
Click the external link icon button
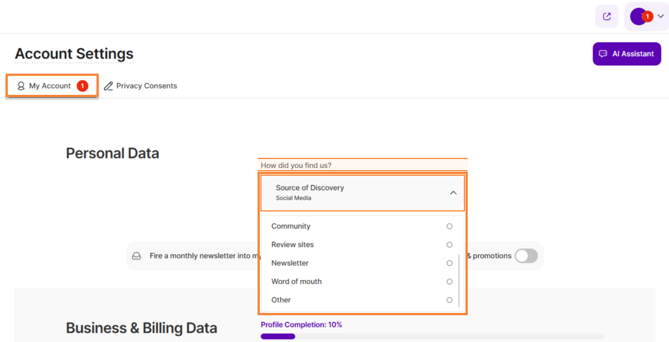[607, 16]
